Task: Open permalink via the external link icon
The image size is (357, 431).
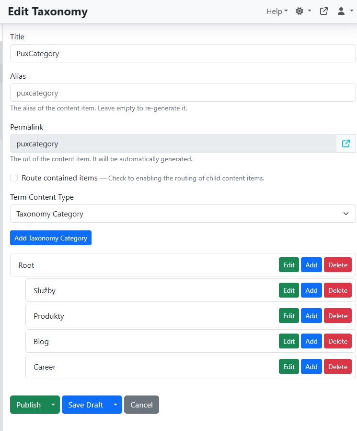Action: (346, 144)
